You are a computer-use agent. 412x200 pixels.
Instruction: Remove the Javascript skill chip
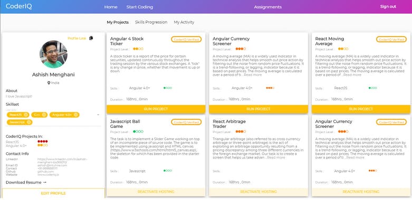click(x=29, y=122)
